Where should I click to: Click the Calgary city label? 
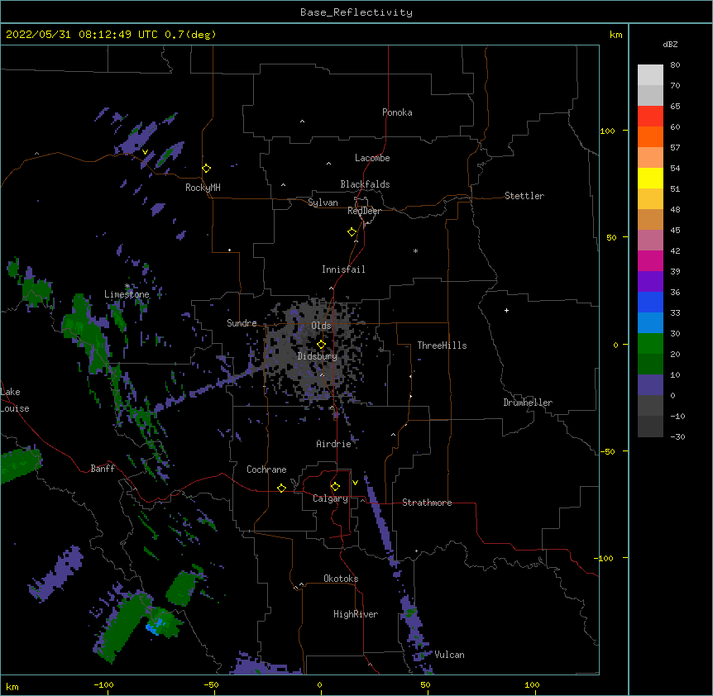tap(330, 498)
